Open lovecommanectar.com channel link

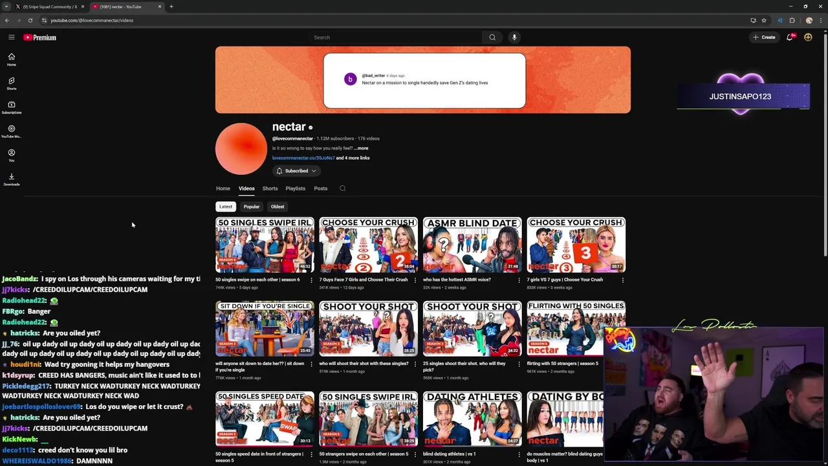[303, 158]
